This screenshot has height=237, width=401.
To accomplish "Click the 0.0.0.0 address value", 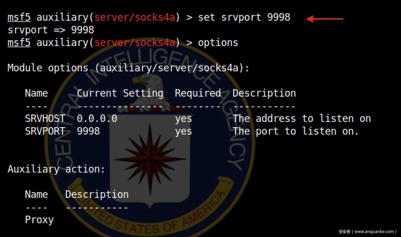I will [97, 118].
